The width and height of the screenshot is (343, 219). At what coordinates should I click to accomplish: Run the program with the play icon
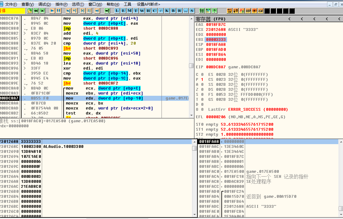(x=52, y=11)
